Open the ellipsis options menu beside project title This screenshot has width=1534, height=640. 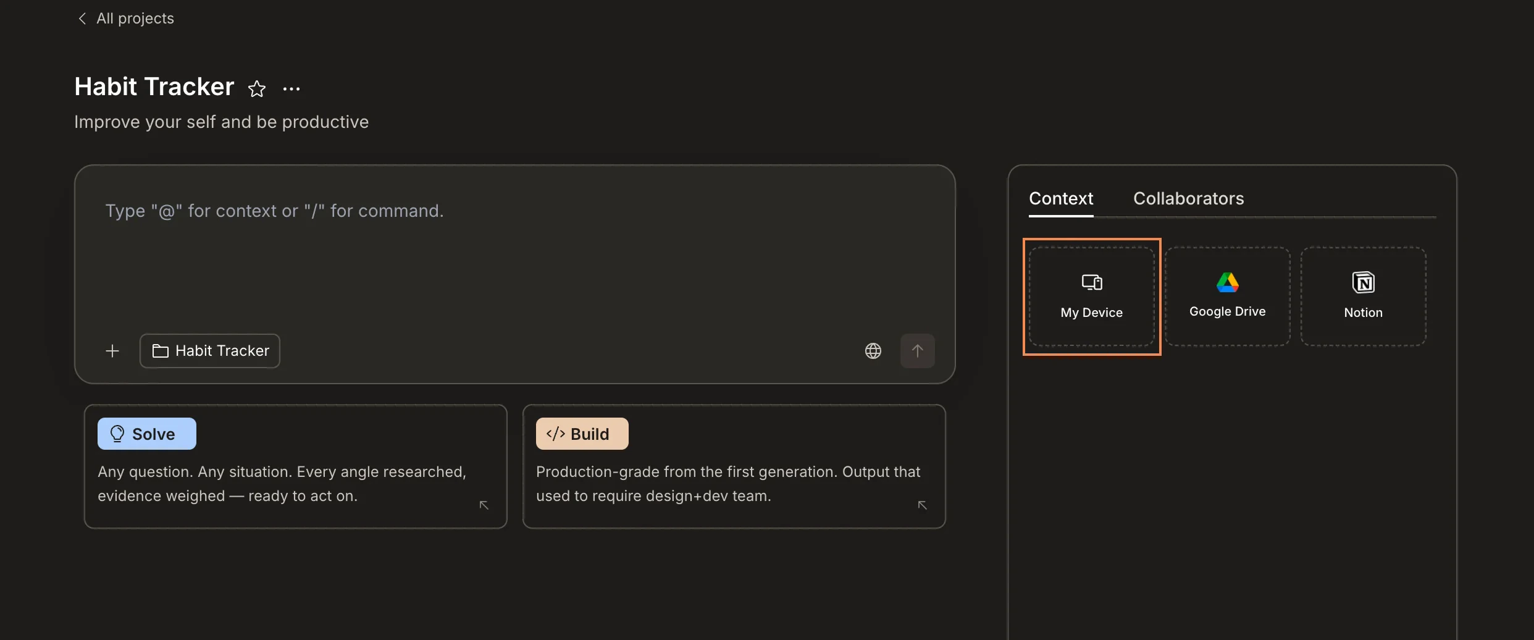(x=291, y=89)
